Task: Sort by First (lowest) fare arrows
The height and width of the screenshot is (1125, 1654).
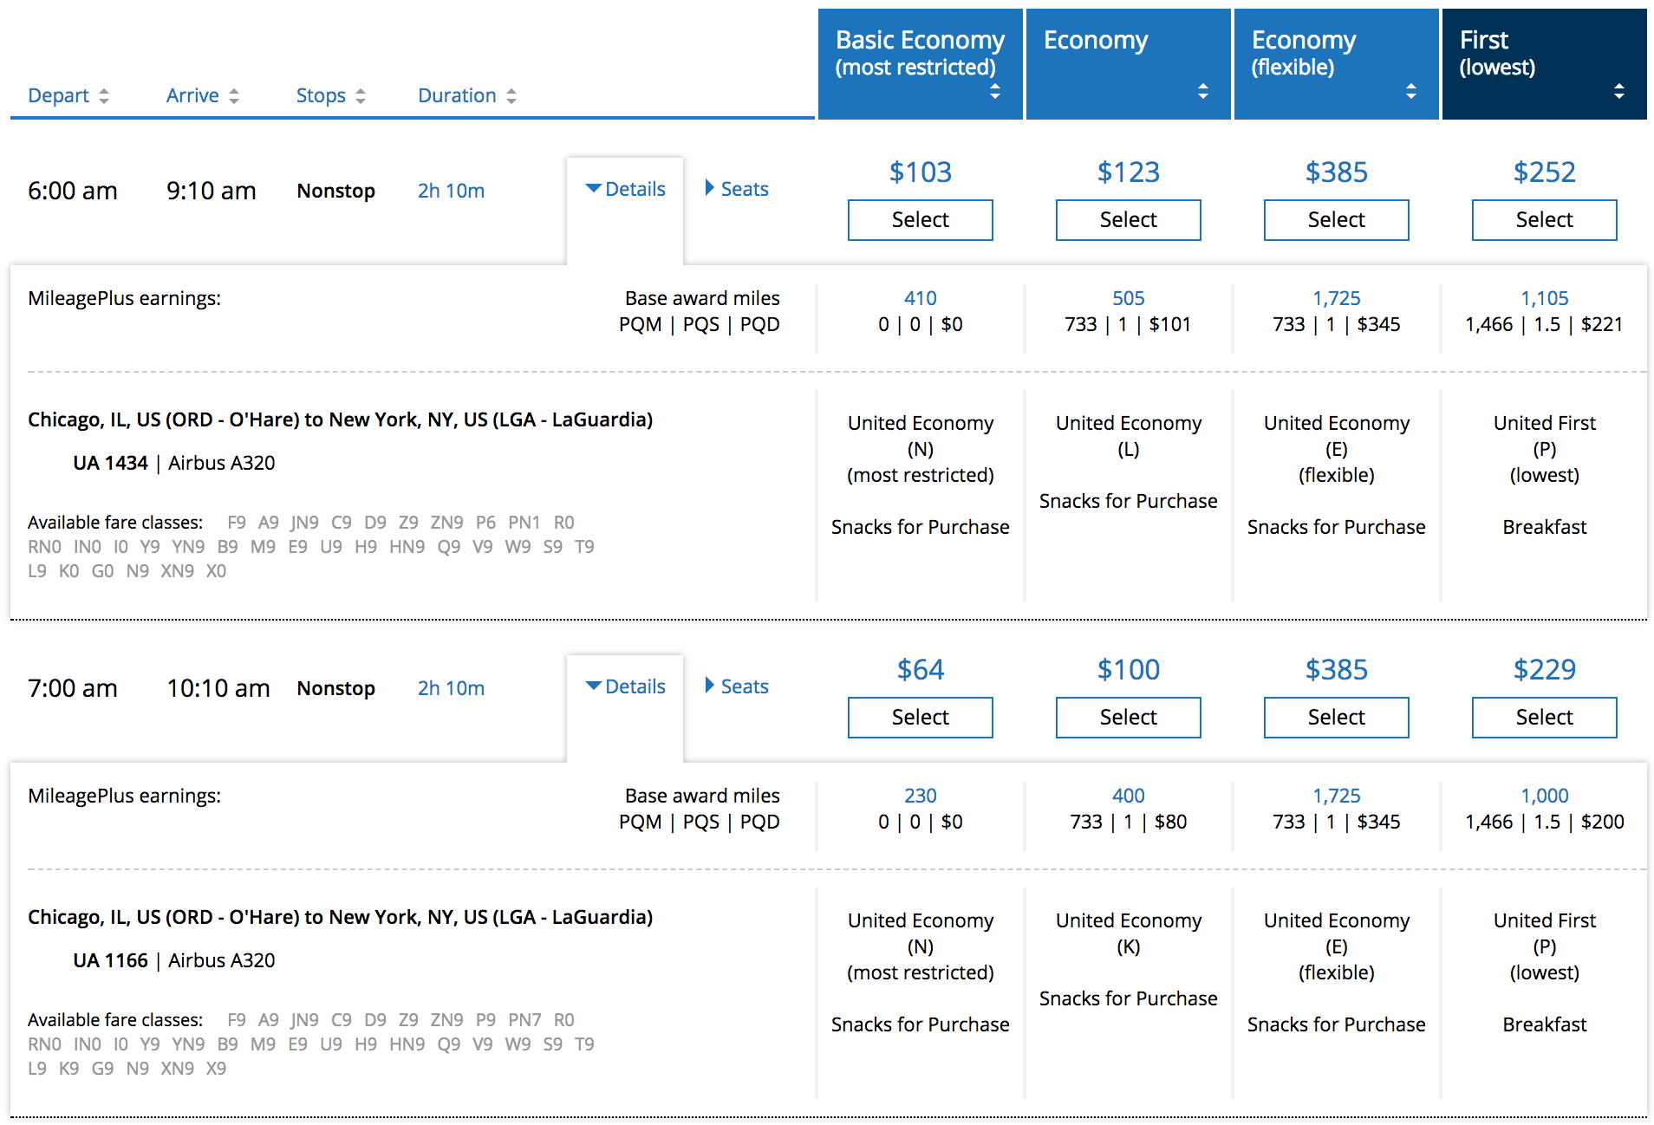Action: click(x=1619, y=91)
